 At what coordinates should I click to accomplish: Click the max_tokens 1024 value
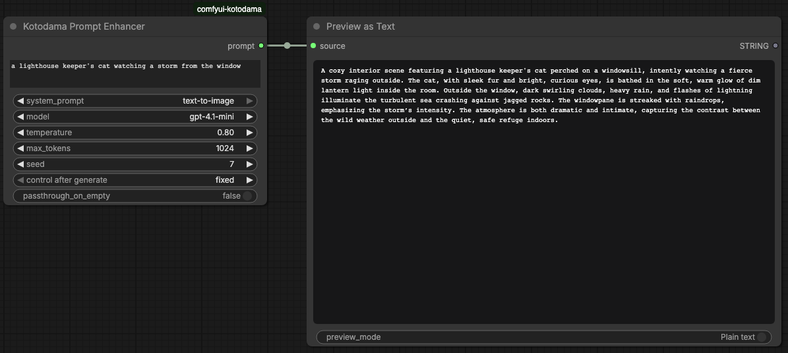click(225, 148)
